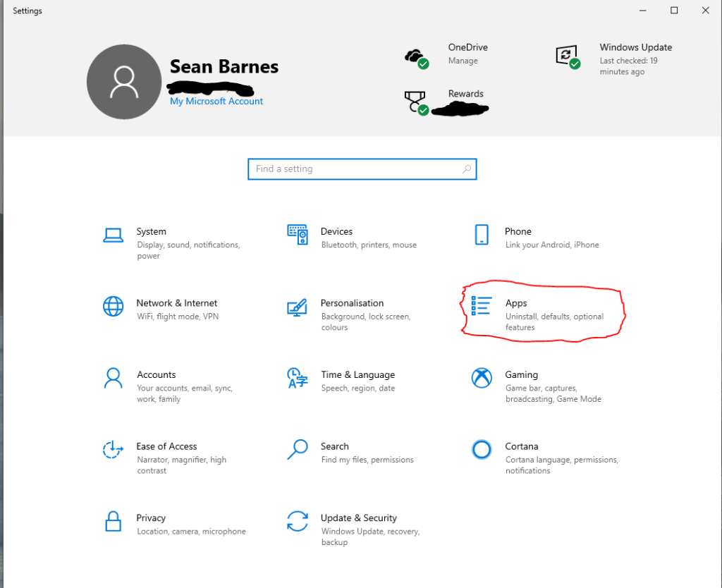Click Time & Language title
The height and width of the screenshot is (588, 722).
[x=357, y=375]
